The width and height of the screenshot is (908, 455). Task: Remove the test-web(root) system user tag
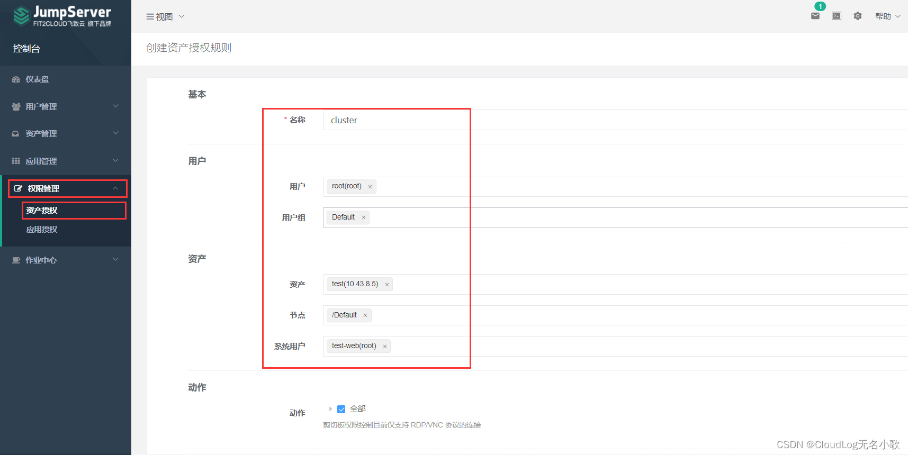click(x=385, y=347)
